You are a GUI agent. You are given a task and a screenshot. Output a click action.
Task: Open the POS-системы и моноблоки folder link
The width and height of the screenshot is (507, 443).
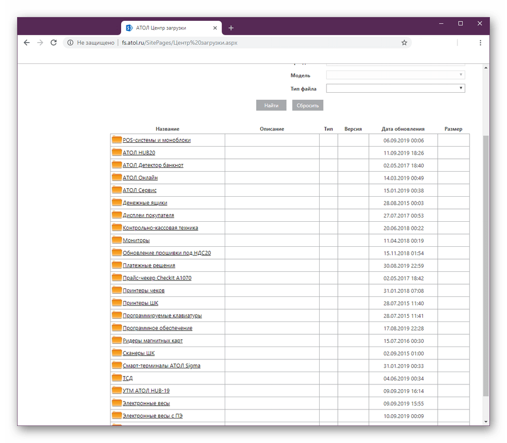pos(156,140)
